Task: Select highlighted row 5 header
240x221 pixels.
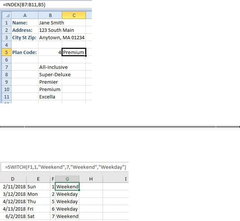Action: pyautogui.click(x=6, y=52)
